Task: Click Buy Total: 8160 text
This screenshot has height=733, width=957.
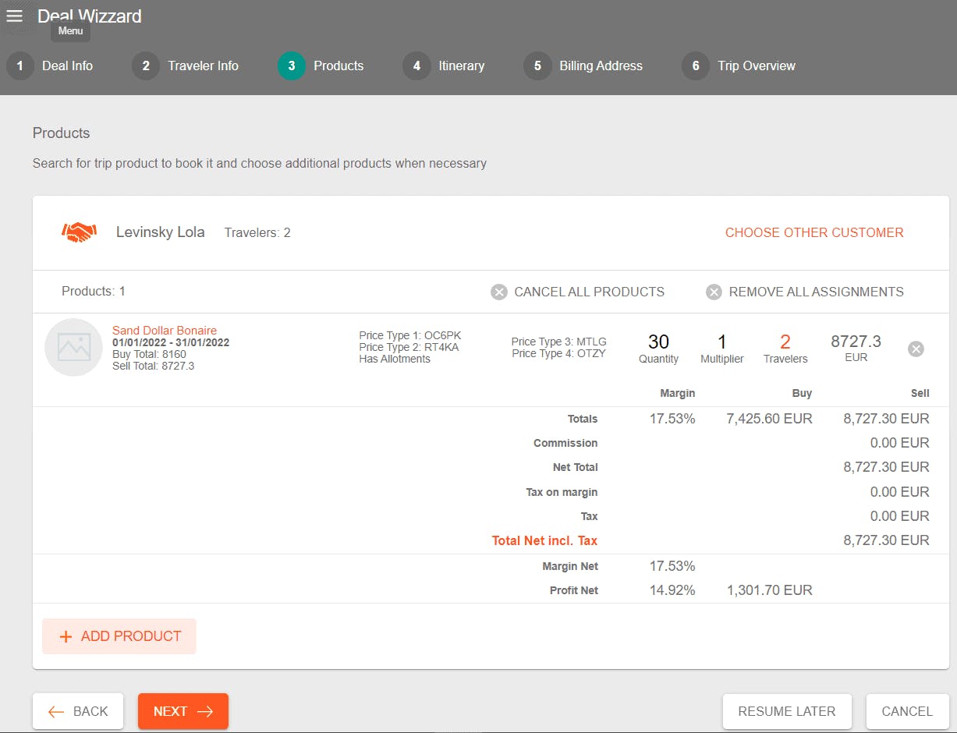Action: click(149, 354)
